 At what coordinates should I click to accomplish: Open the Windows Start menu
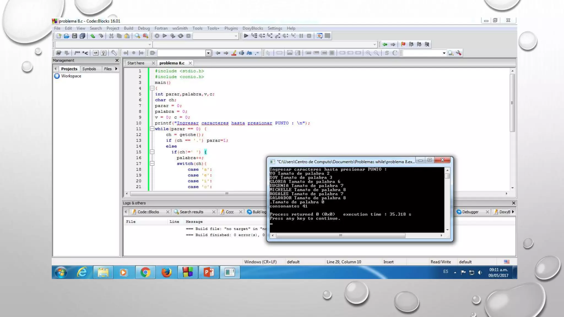coord(61,272)
